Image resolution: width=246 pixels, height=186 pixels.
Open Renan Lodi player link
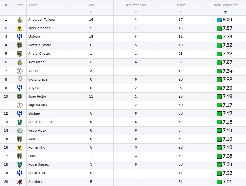[x=37, y=173]
